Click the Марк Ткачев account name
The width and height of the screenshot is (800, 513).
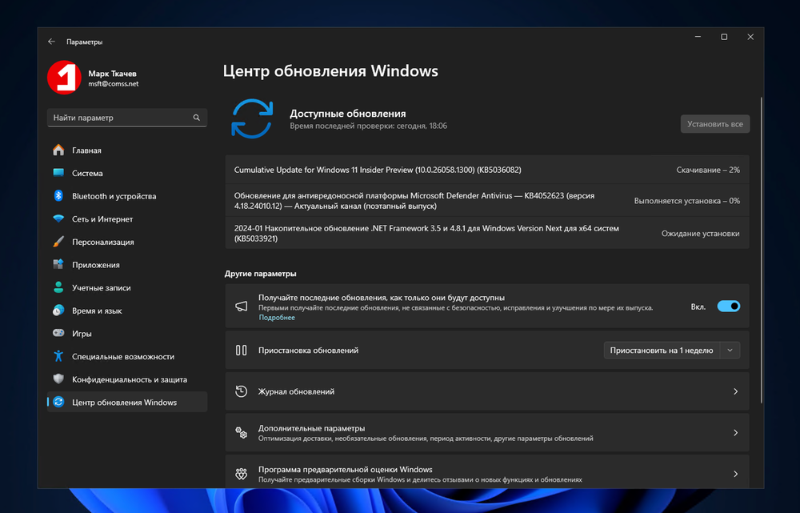112,74
